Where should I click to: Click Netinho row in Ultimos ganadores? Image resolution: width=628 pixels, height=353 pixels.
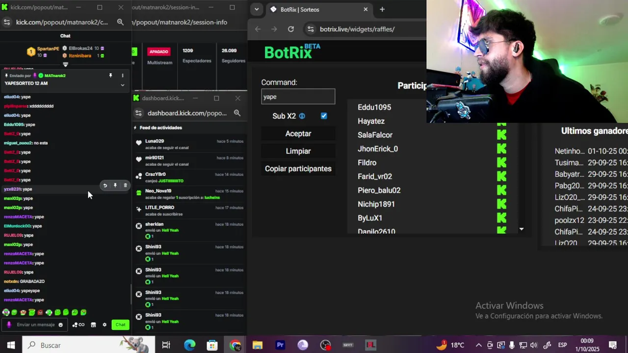pos(591,151)
